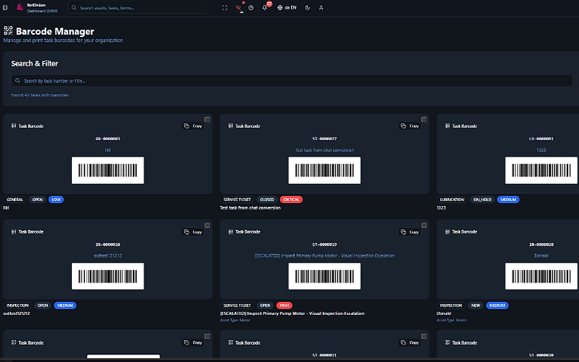Open the blue 1323 task link
The width and height of the screenshot is (579, 362).
tap(541, 150)
